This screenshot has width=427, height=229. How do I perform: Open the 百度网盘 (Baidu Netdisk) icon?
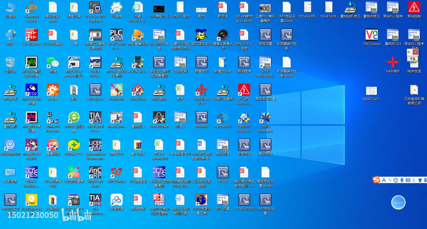[x=116, y=200]
